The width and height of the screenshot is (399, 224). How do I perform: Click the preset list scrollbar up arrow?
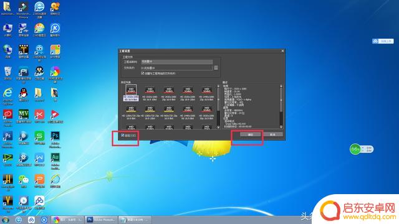pos(218,86)
